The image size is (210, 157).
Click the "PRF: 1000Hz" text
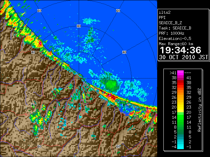[x=171, y=33]
